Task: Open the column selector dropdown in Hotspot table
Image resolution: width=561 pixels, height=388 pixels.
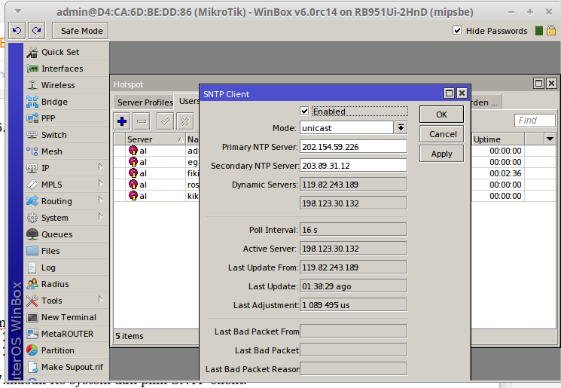Action: point(550,139)
